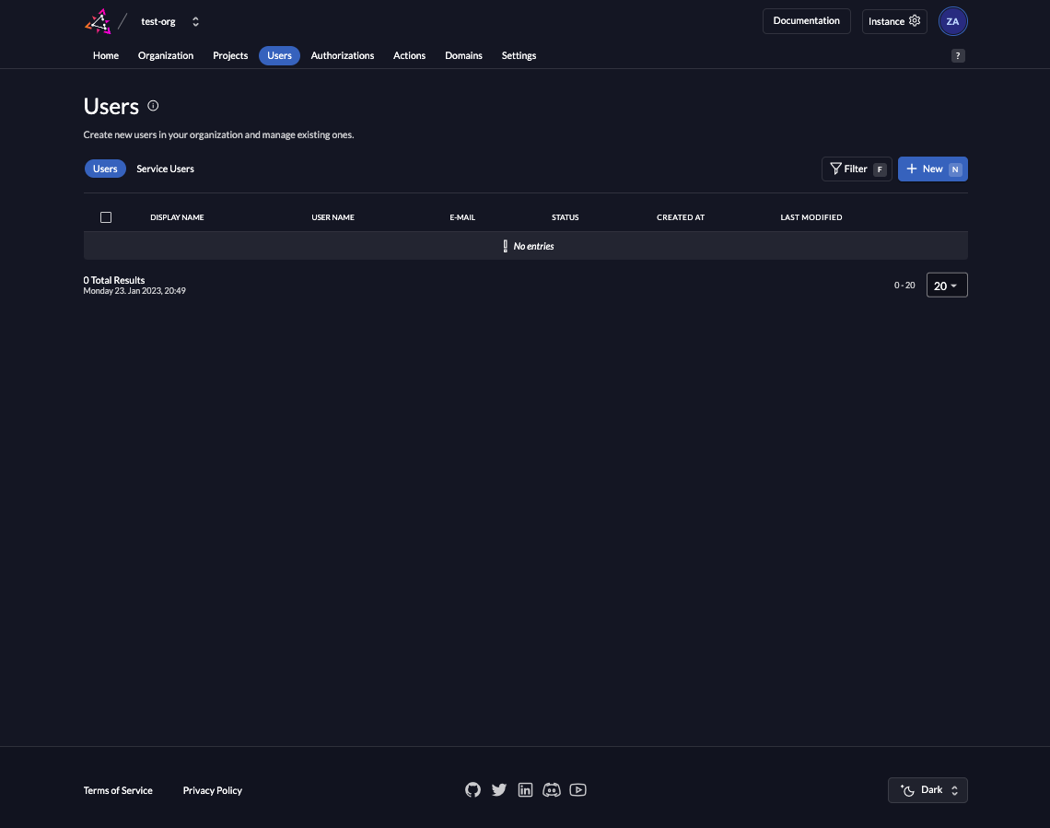The height and width of the screenshot is (828, 1050).
Task: Select the Users navigation tab
Action: tap(279, 55)
